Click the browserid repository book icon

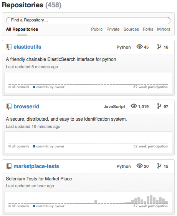point(9,106)
